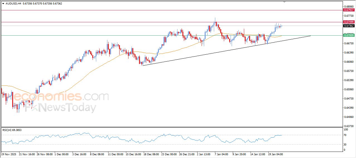Click the right end of black trendline
Screen dimensions: 356x158
(310, 36)
